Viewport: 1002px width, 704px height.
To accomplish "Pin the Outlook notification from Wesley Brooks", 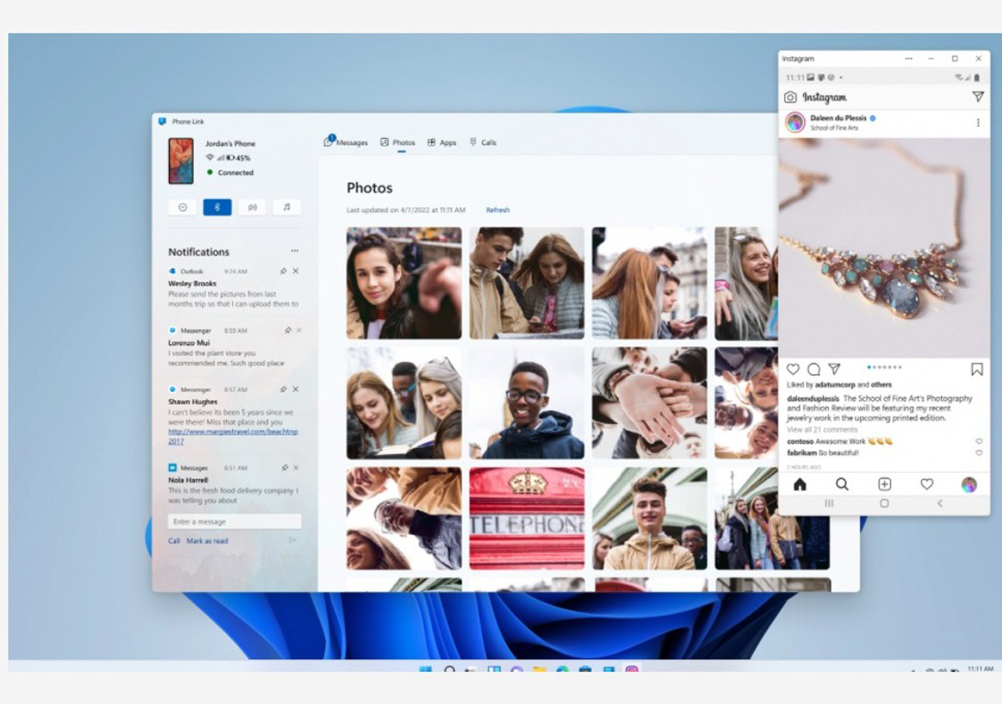I will tap(284, 271).
